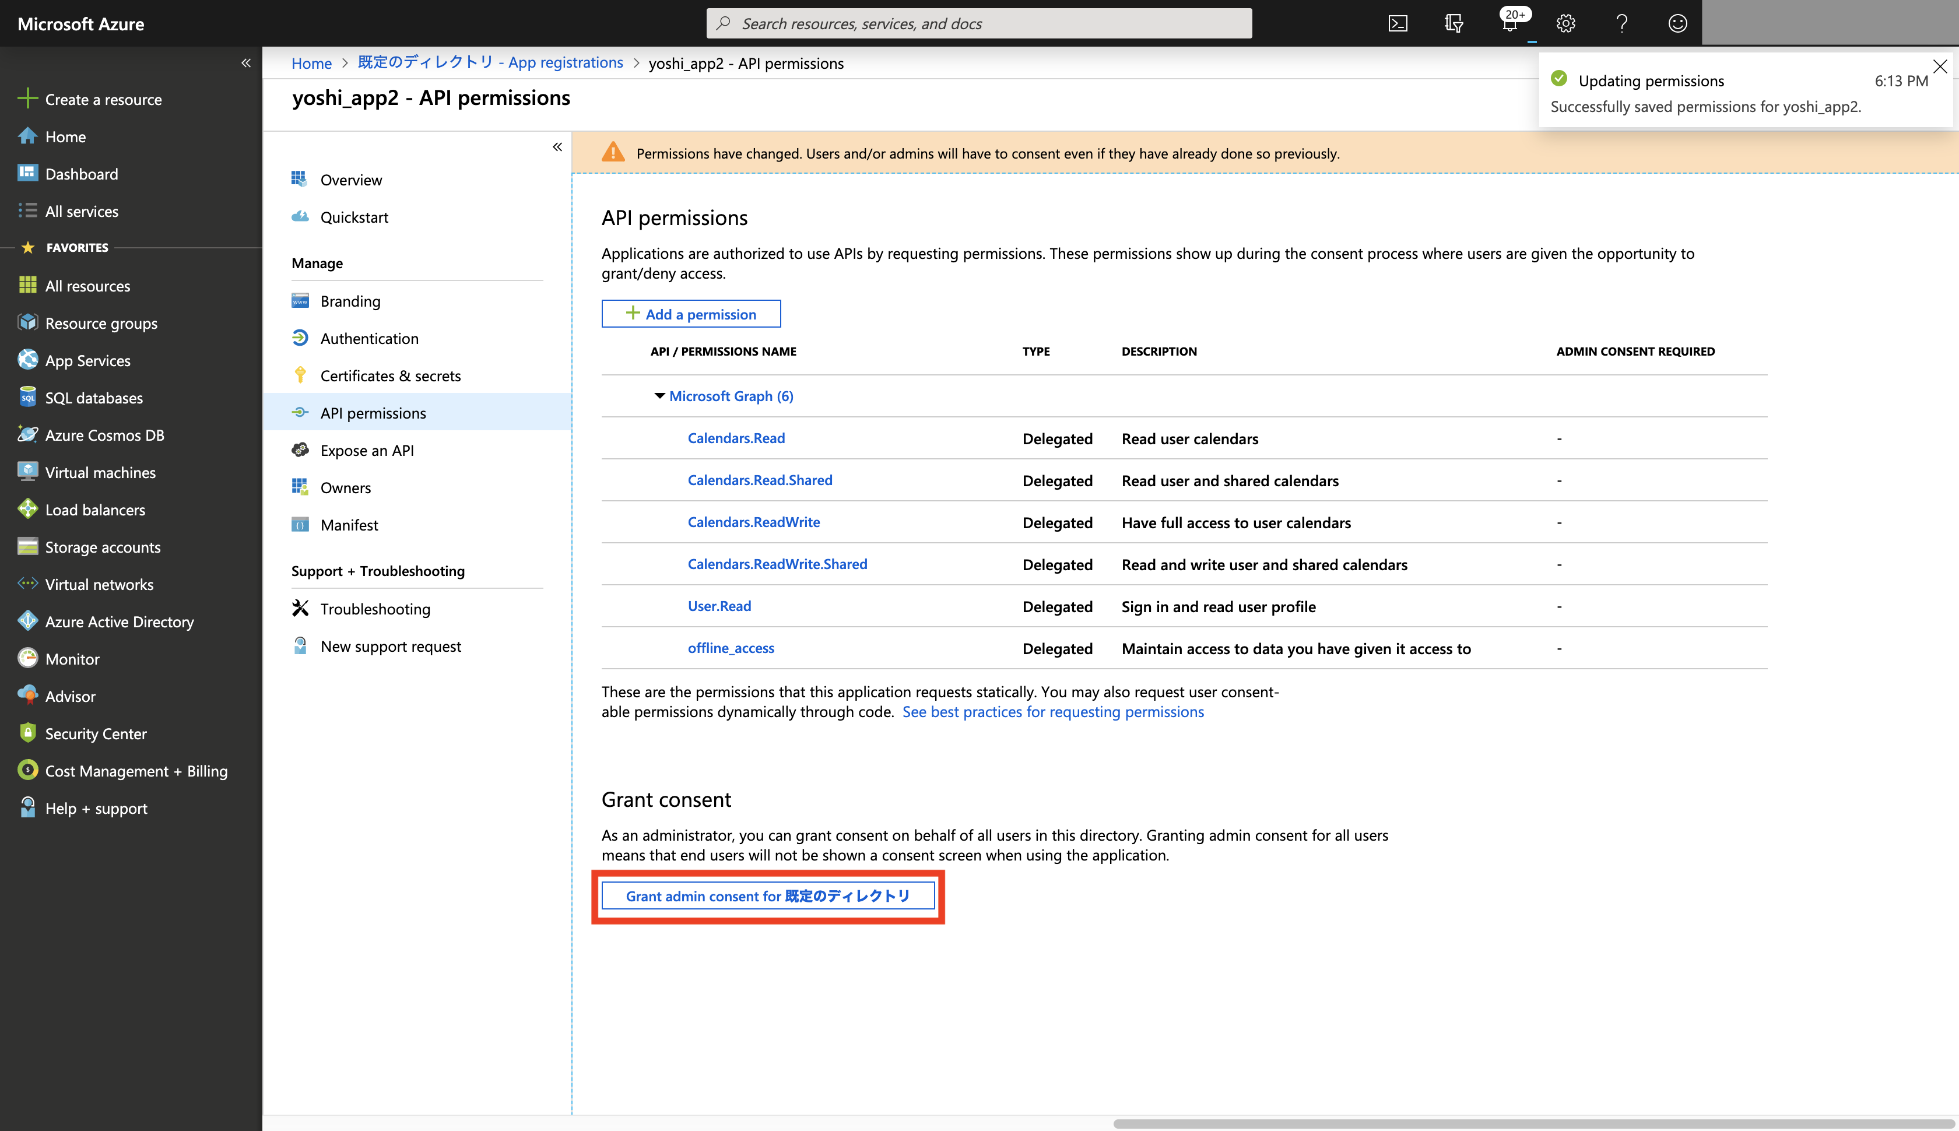Image resolution: width=1959 pixels, height=1131 pixels.
Task: Click the All resources grid icon
Action: [27, 285]
